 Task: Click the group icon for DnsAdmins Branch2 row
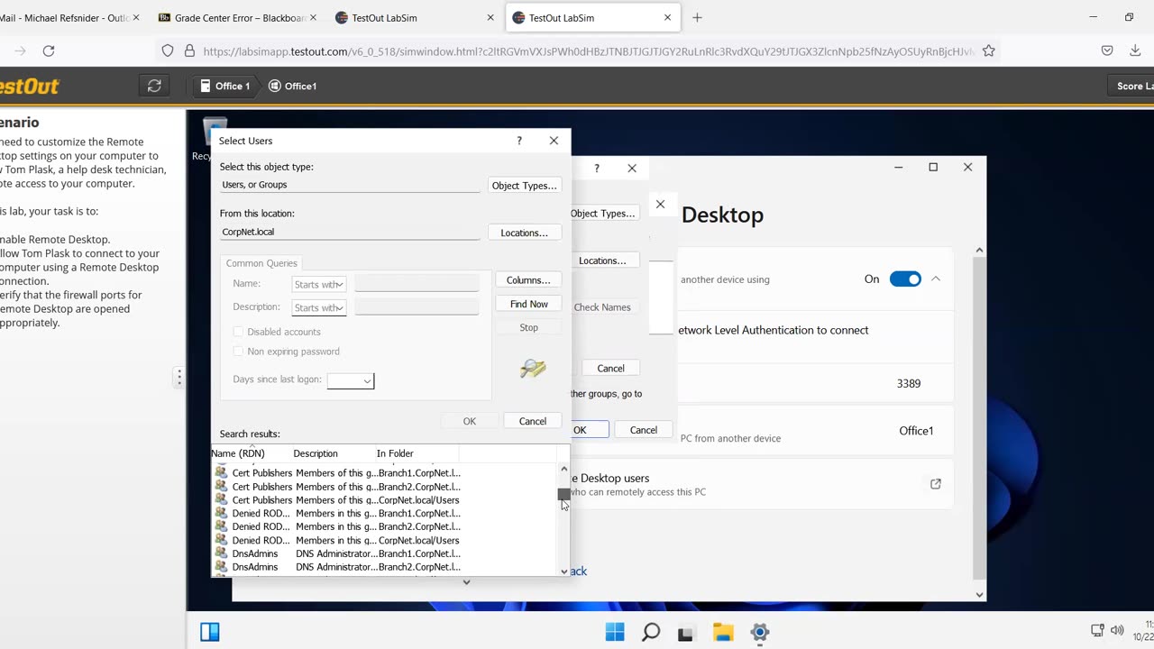221,567
